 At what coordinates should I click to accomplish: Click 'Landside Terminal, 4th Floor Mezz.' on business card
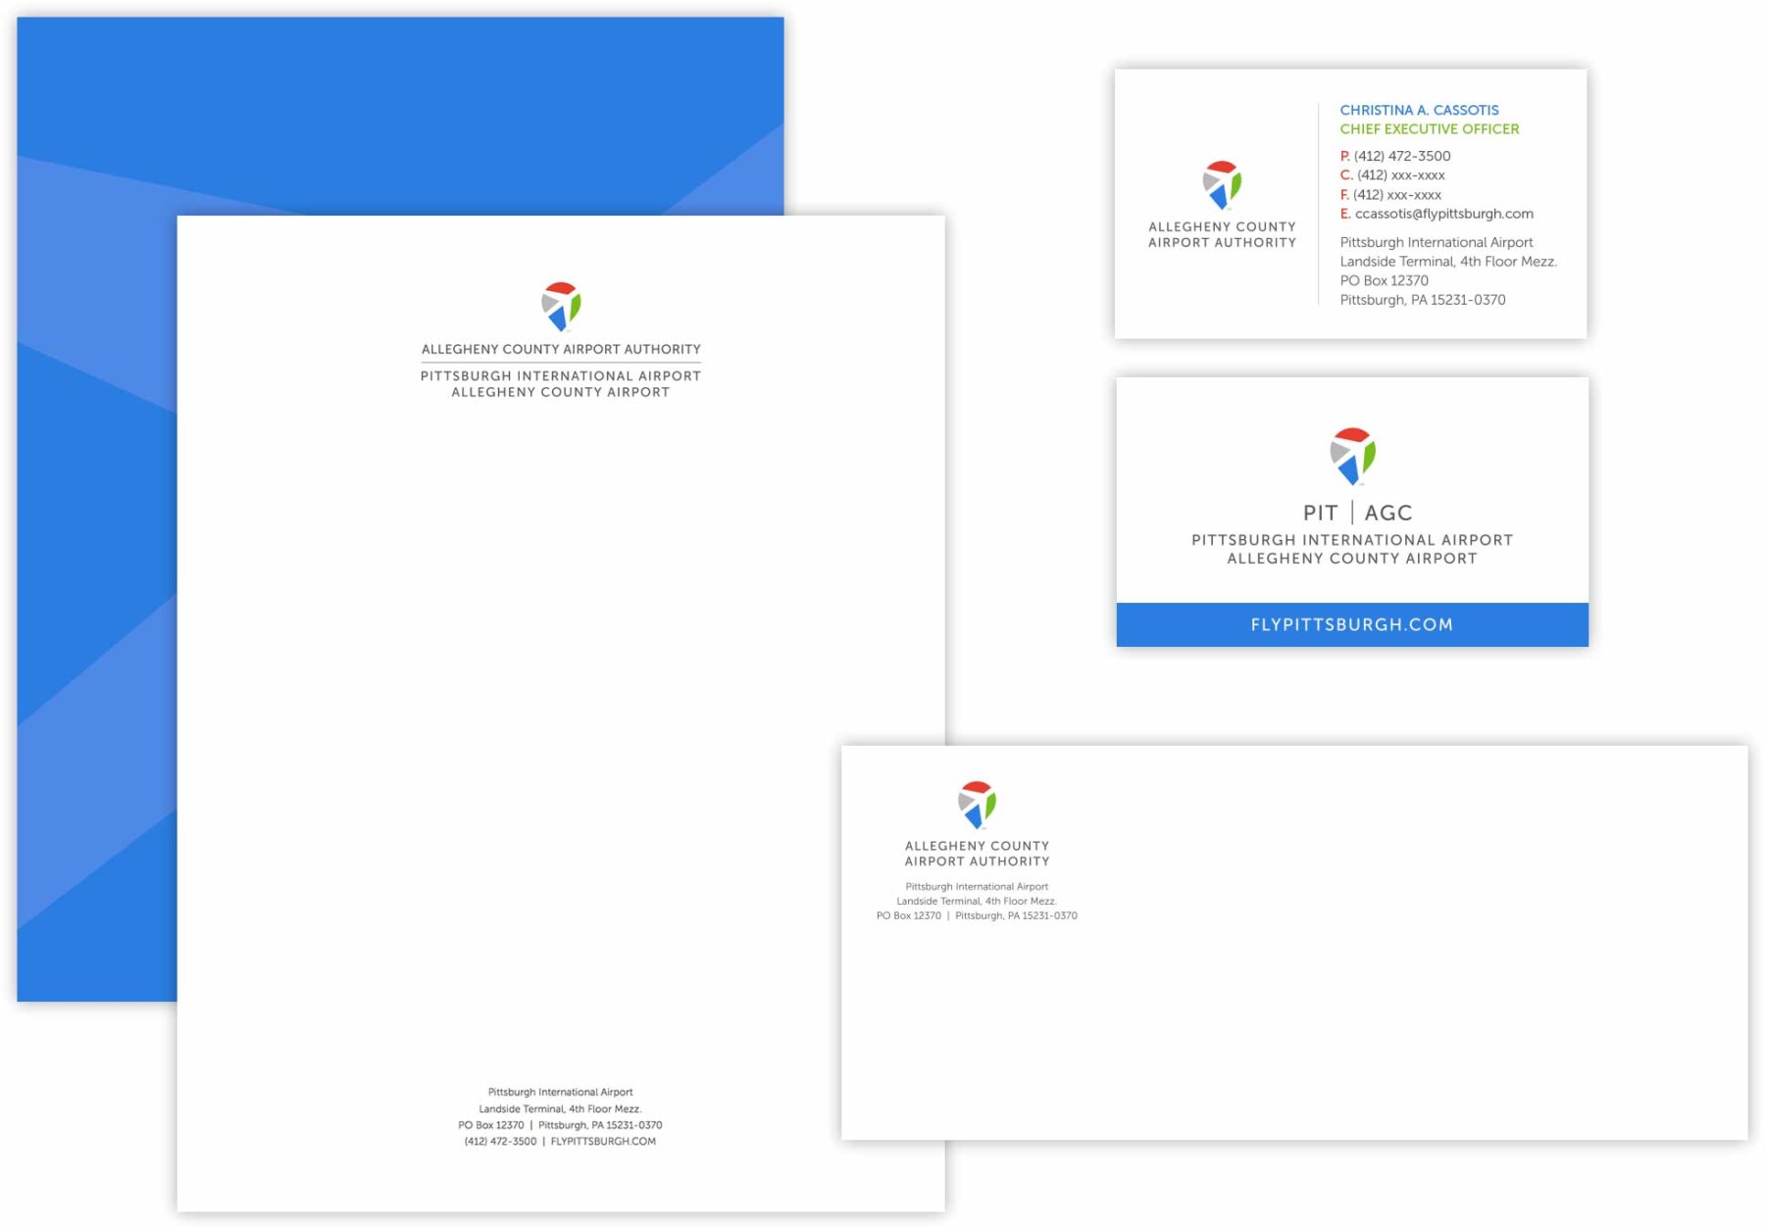point(1448,261)
